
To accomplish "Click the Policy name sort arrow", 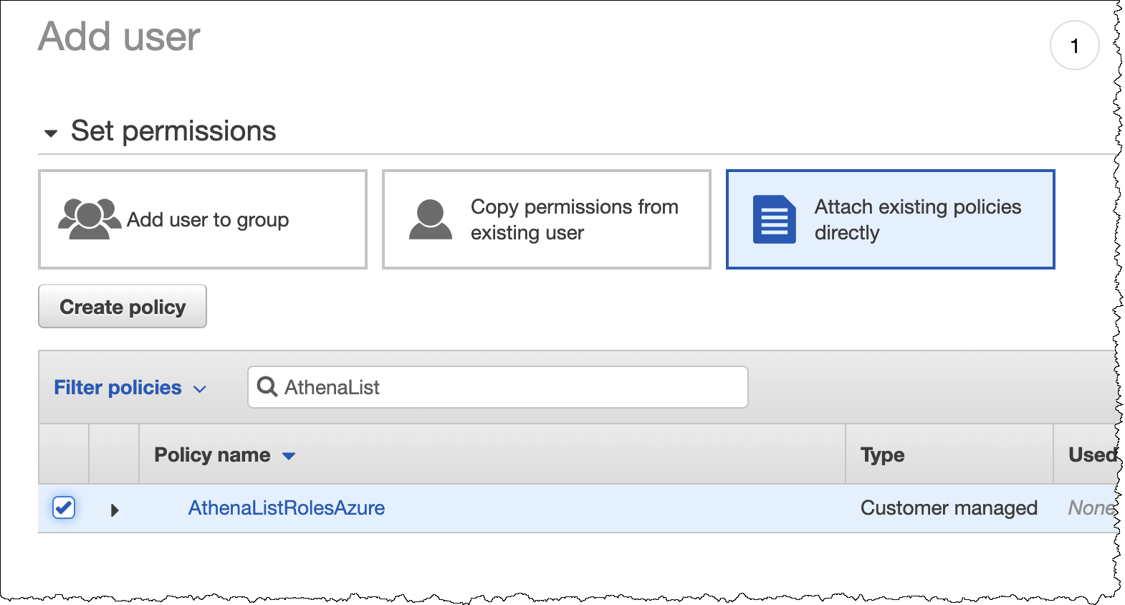I will click(x=289, y=456).
